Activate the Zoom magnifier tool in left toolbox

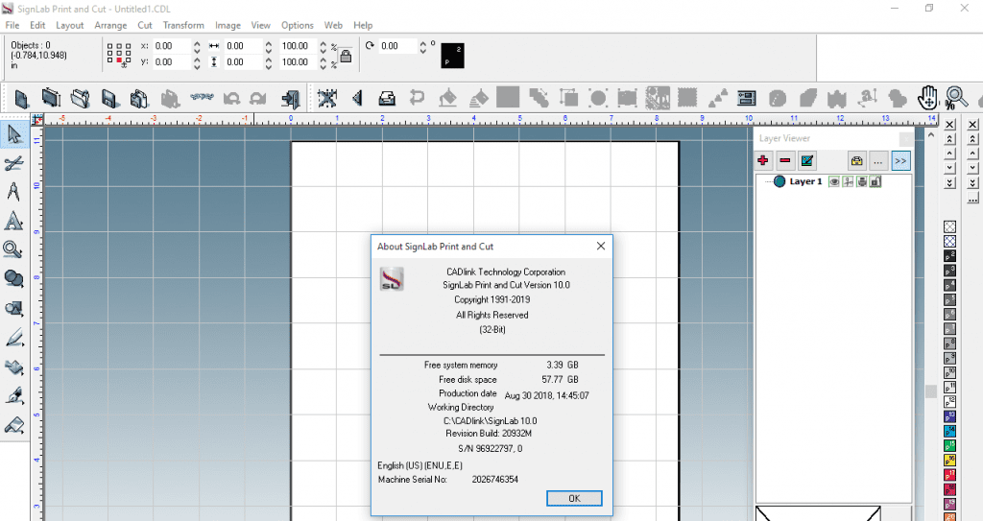tap(13, 249)
